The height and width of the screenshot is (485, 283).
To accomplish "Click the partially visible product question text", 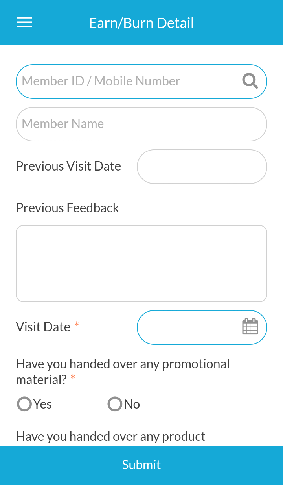I will 110,437.
